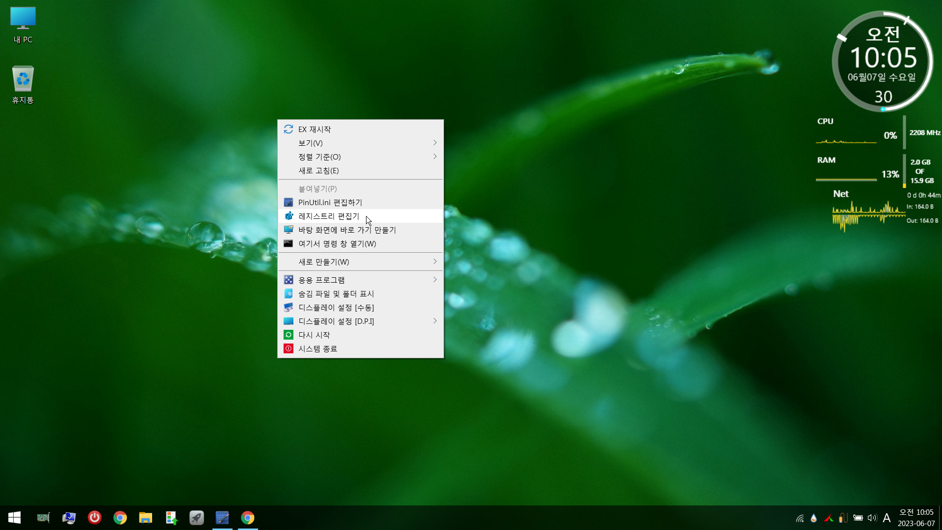Expand the 새로 만들기(W) submenu
Image resolution: width=942 pixels, height=530 pixels.
click(361, 262)
